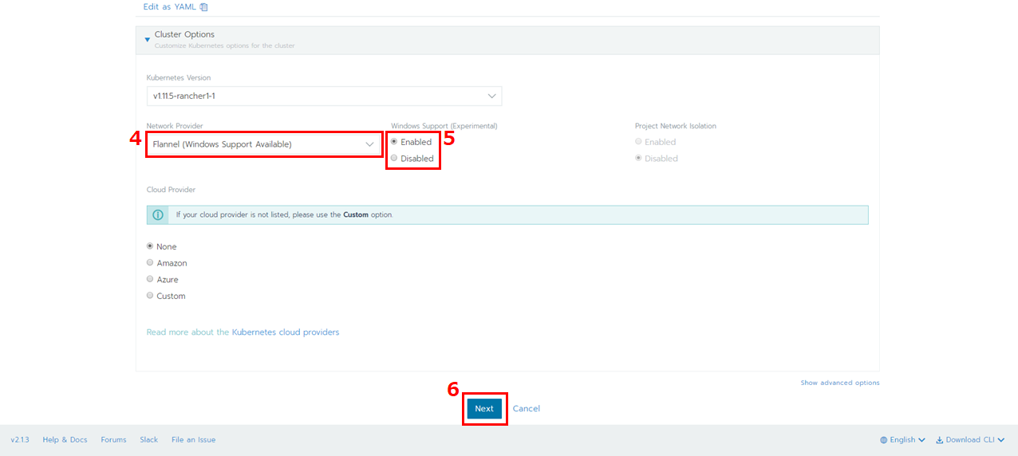
Task: Click the Windows Support (Experimental) label
Action: pos(444,126)
